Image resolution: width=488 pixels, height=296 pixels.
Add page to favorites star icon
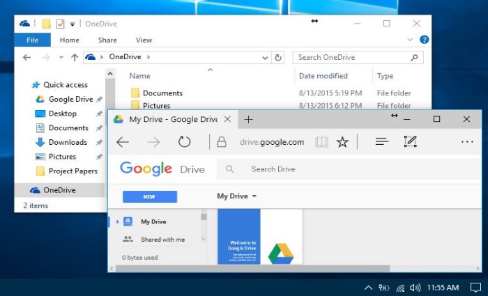[x=342, y=142]
